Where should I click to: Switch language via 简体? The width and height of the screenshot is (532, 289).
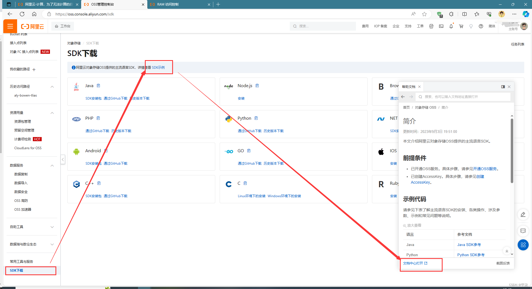click(492, 26)
